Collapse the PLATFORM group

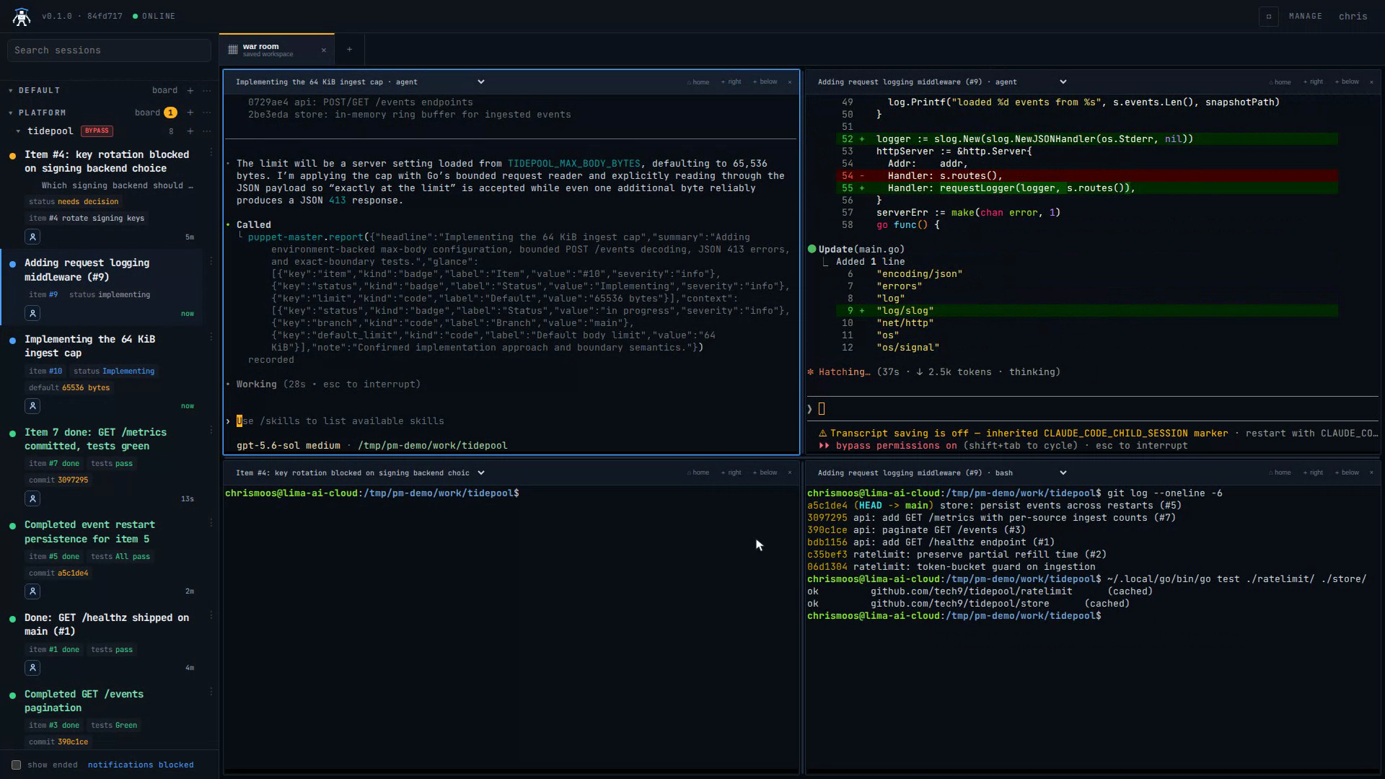11,113
